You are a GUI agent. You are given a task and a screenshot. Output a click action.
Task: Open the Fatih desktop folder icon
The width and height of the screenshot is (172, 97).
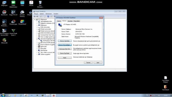(x=22, y=4)
